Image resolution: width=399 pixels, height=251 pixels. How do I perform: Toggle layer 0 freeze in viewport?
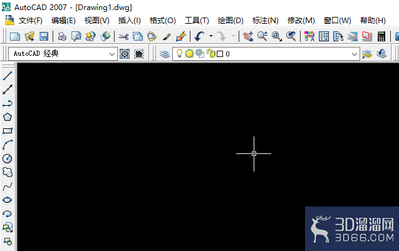pos(200,53)
